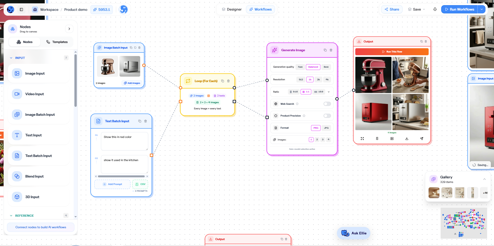Click Run This Flow button
Screen dimensions: 494x246
pyautogui.click(x=392, y=52)
